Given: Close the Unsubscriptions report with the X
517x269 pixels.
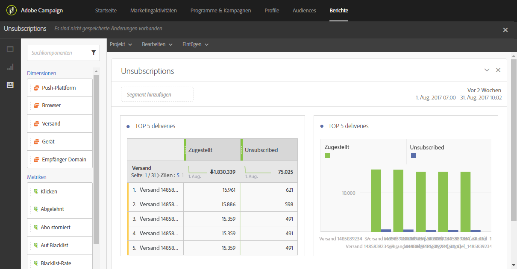Looking at the screenshot, I should (505, 30).
